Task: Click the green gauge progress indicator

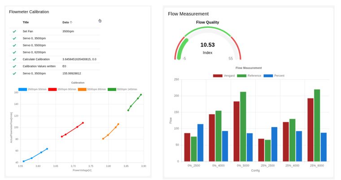Action: click(x=182, y=48)
